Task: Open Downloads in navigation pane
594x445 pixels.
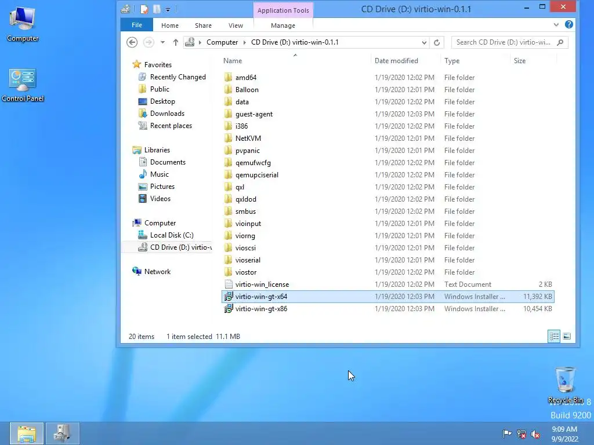Action: 167,113
